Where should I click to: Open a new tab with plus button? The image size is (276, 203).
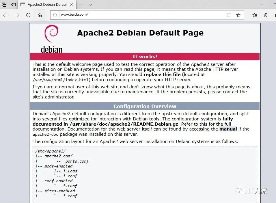pos(81,5)
